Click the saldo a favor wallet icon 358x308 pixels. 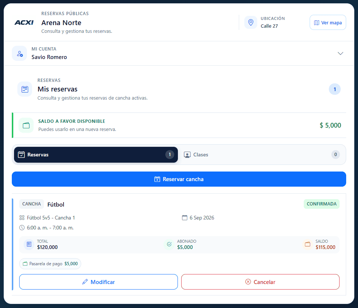click(26, 125)
